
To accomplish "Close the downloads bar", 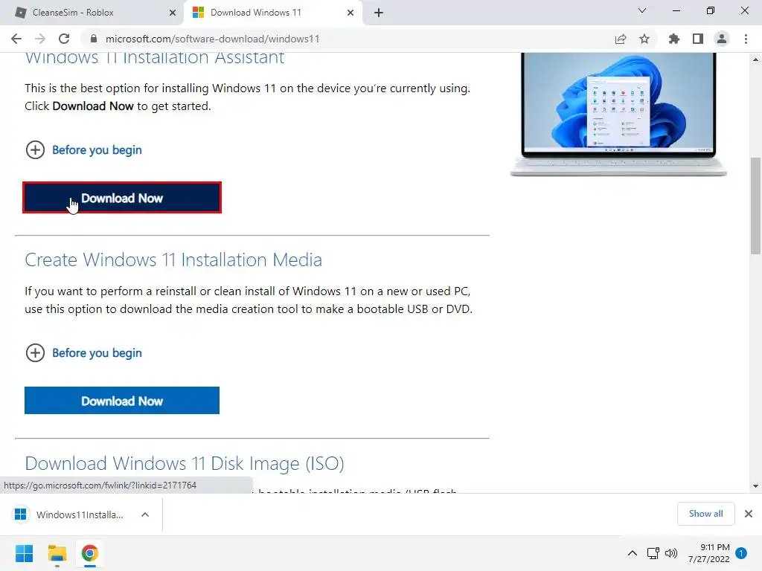I will (749, 514).
